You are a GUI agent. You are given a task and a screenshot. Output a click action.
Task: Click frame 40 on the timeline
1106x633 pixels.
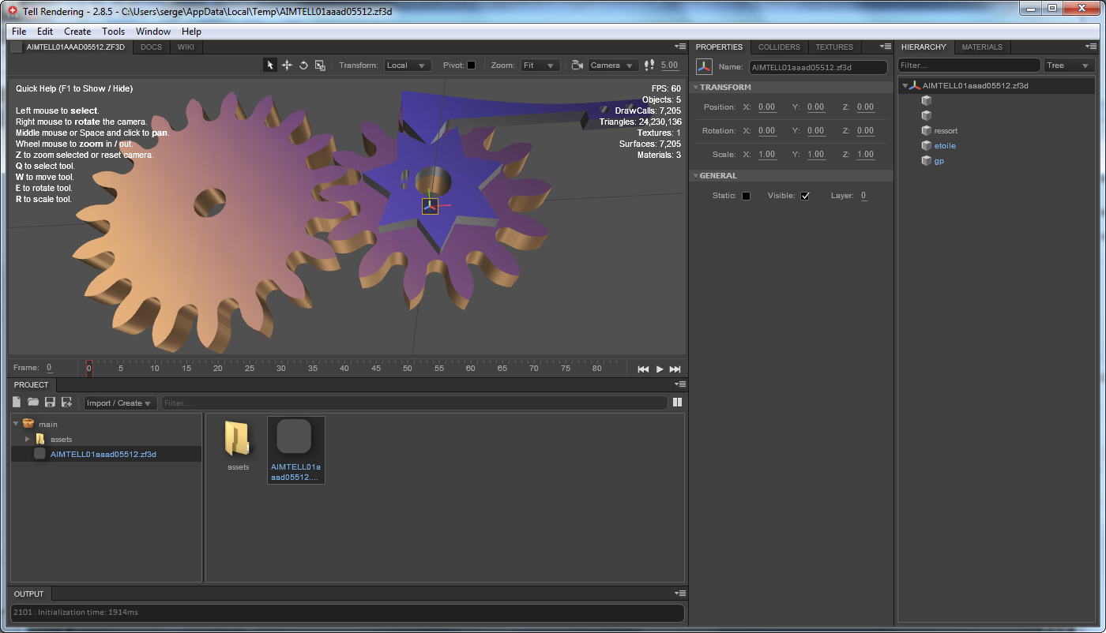(x=344, y=369)
